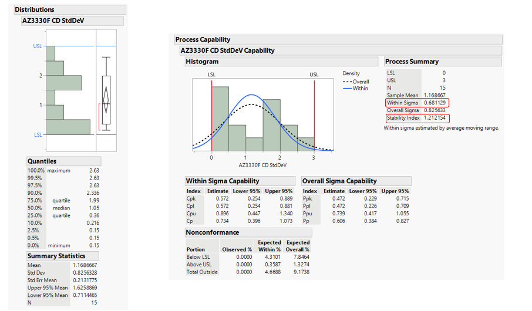Collapse the Within Sigma Capability header

pyautogui.click(x=223, y=181)
